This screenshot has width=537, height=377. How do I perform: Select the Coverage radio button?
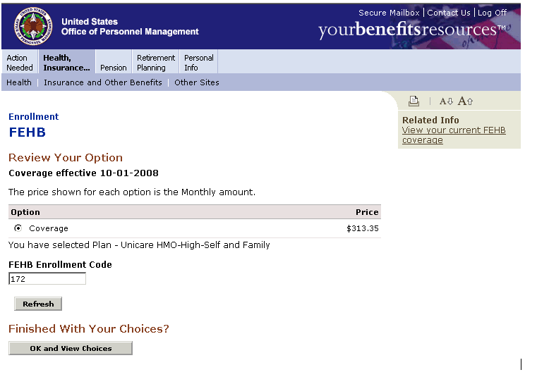click(x=18, y=228)
